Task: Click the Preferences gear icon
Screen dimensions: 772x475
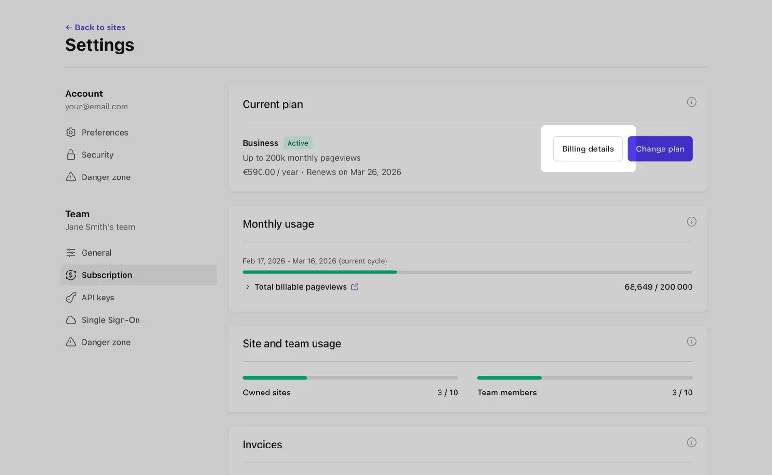Action: tap(70, 132)
